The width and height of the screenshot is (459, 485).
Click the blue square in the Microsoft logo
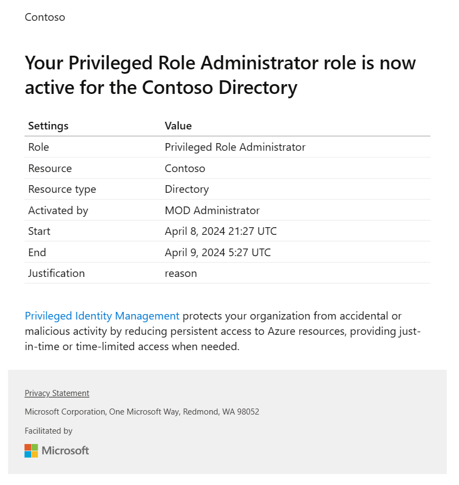tap(27, 454)
